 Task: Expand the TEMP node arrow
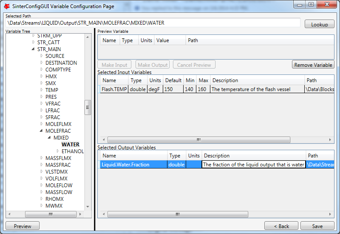tap(42, 90)
